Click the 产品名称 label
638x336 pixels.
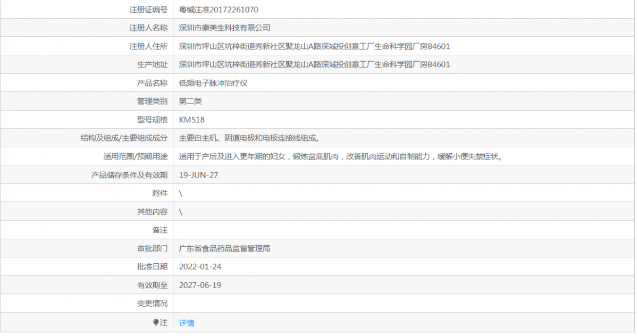click(x=152, y=83)
